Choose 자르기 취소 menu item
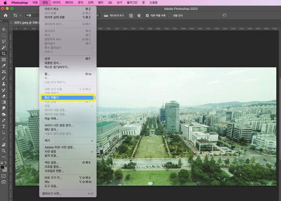Viewport: 281px width, 201px height. (68, 9)
